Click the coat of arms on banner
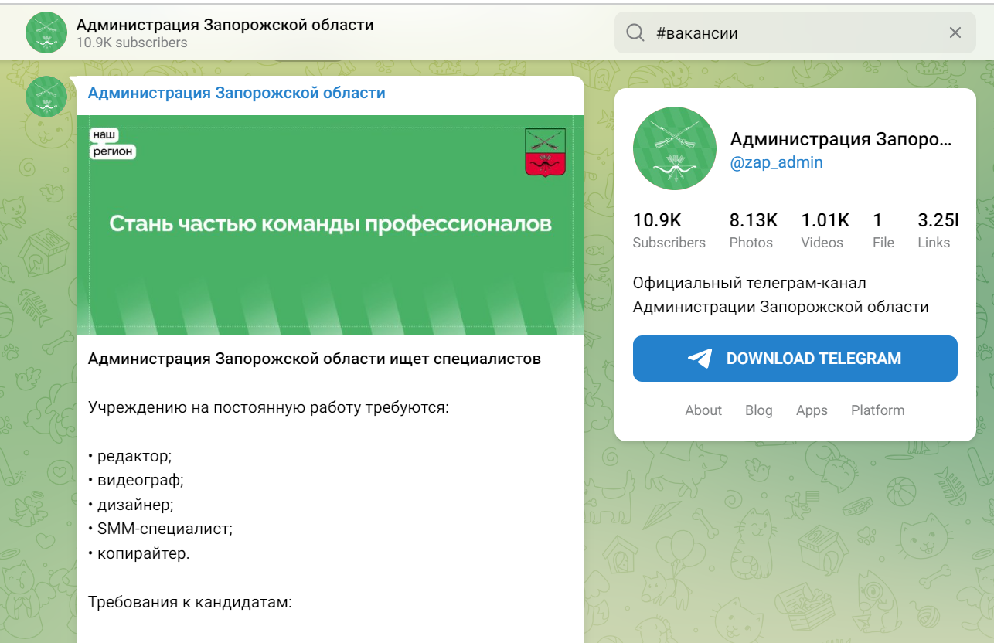 545,151
